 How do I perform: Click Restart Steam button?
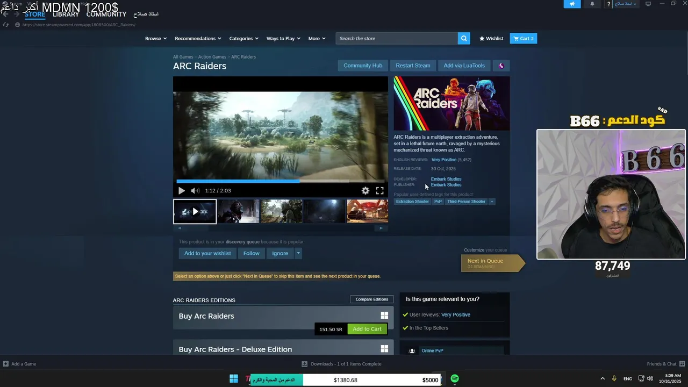click(x=413, y=66)
